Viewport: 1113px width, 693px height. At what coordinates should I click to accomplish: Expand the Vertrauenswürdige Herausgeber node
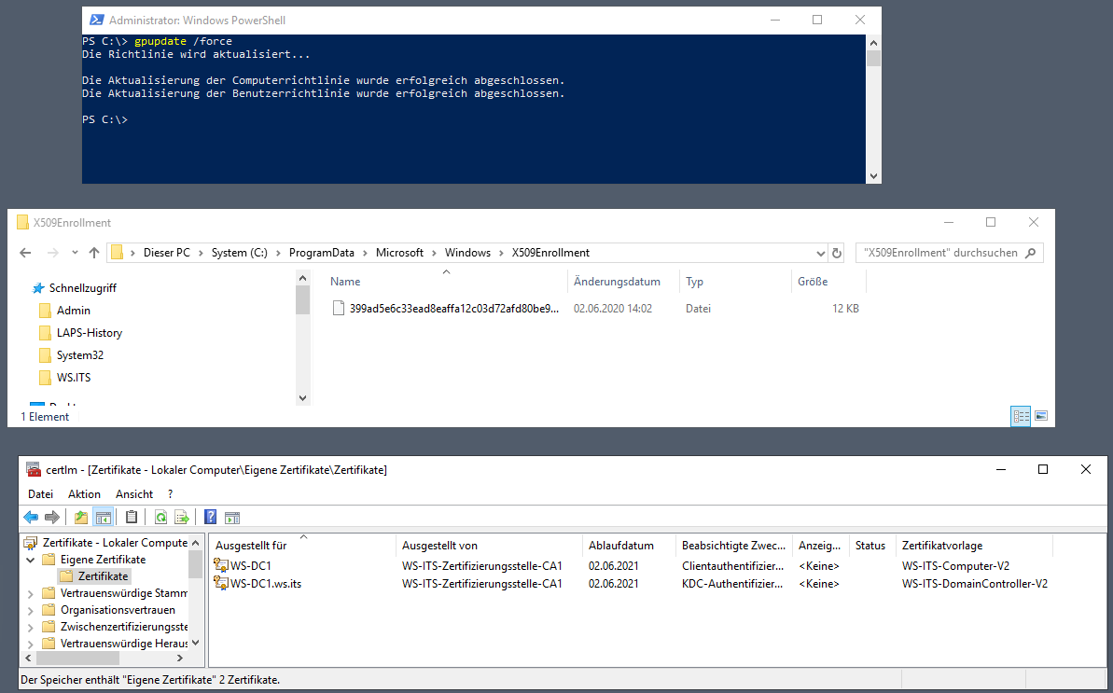click(x=31, y=644)
